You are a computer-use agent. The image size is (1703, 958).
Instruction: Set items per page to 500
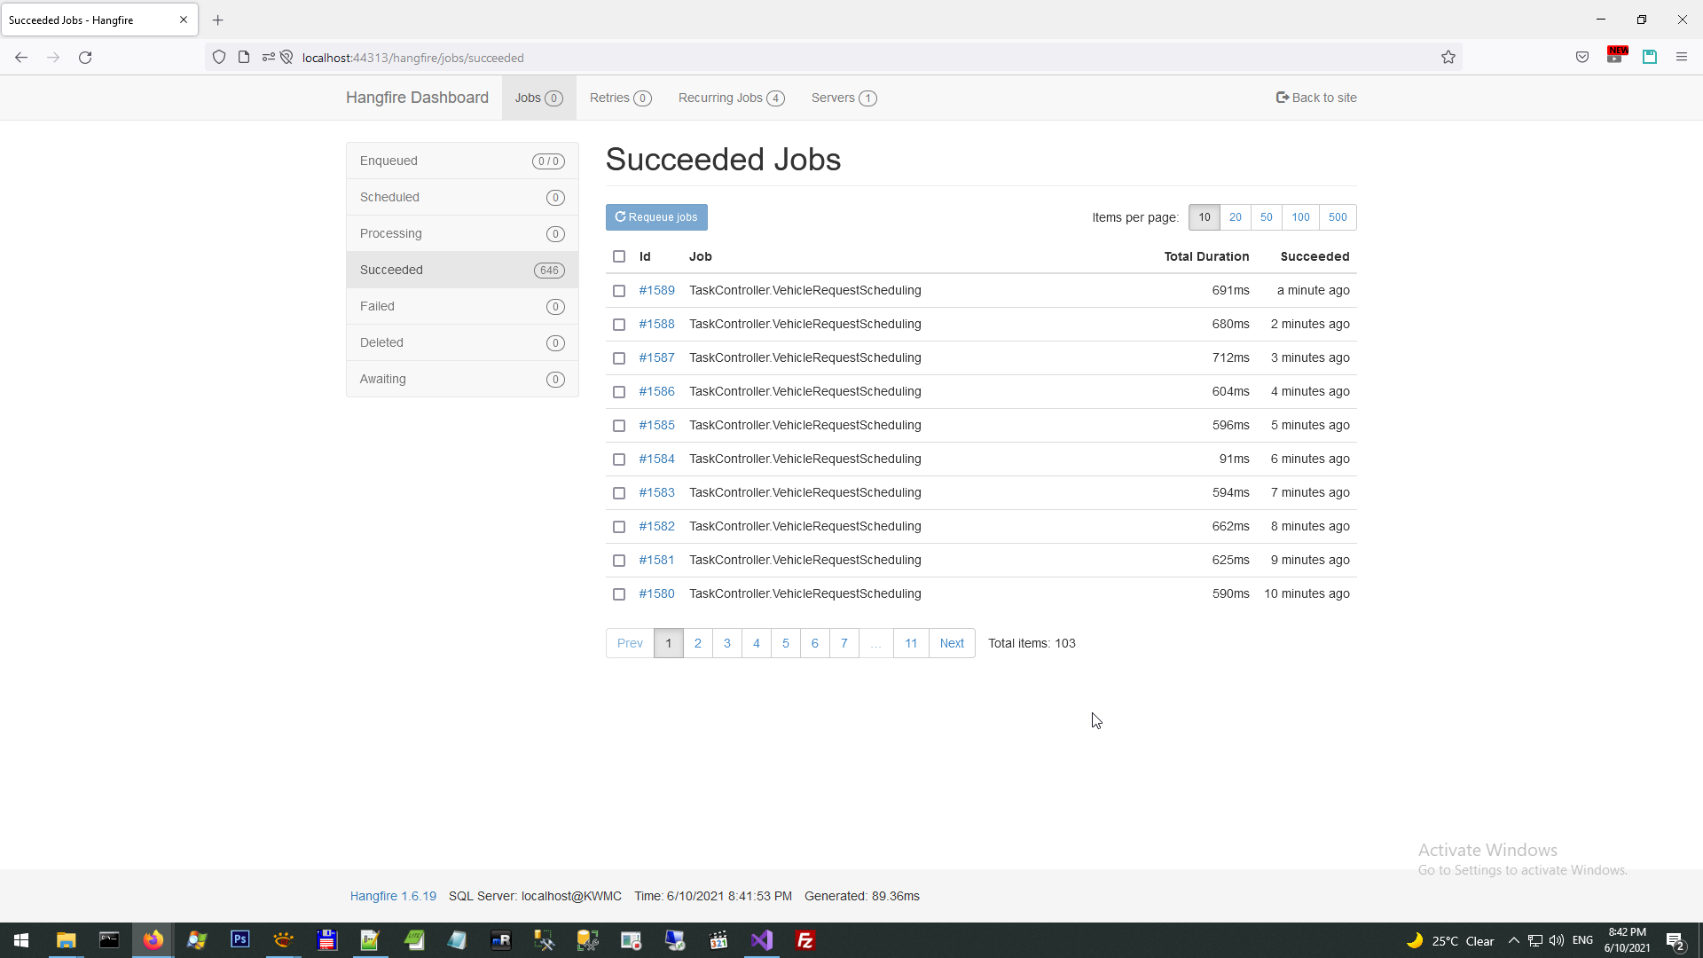(x=1337, y=217)
